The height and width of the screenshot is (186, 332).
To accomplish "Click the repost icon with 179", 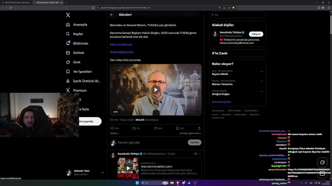I will [x=134, y=128].
